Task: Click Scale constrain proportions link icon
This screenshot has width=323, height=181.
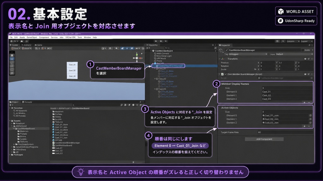Action: click(255, 69)
